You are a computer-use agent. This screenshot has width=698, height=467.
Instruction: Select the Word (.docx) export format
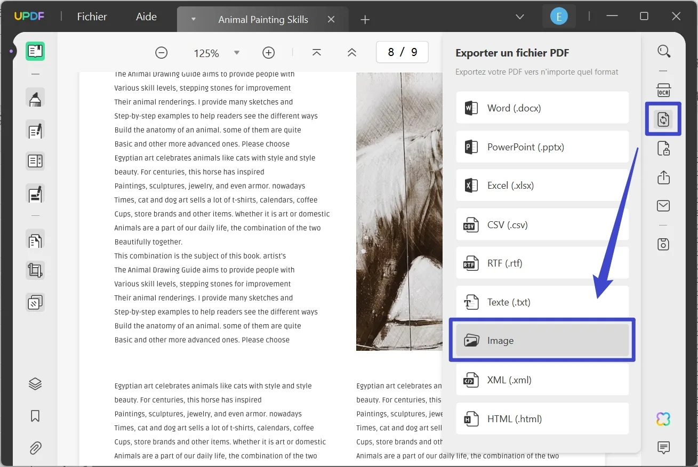542,108
